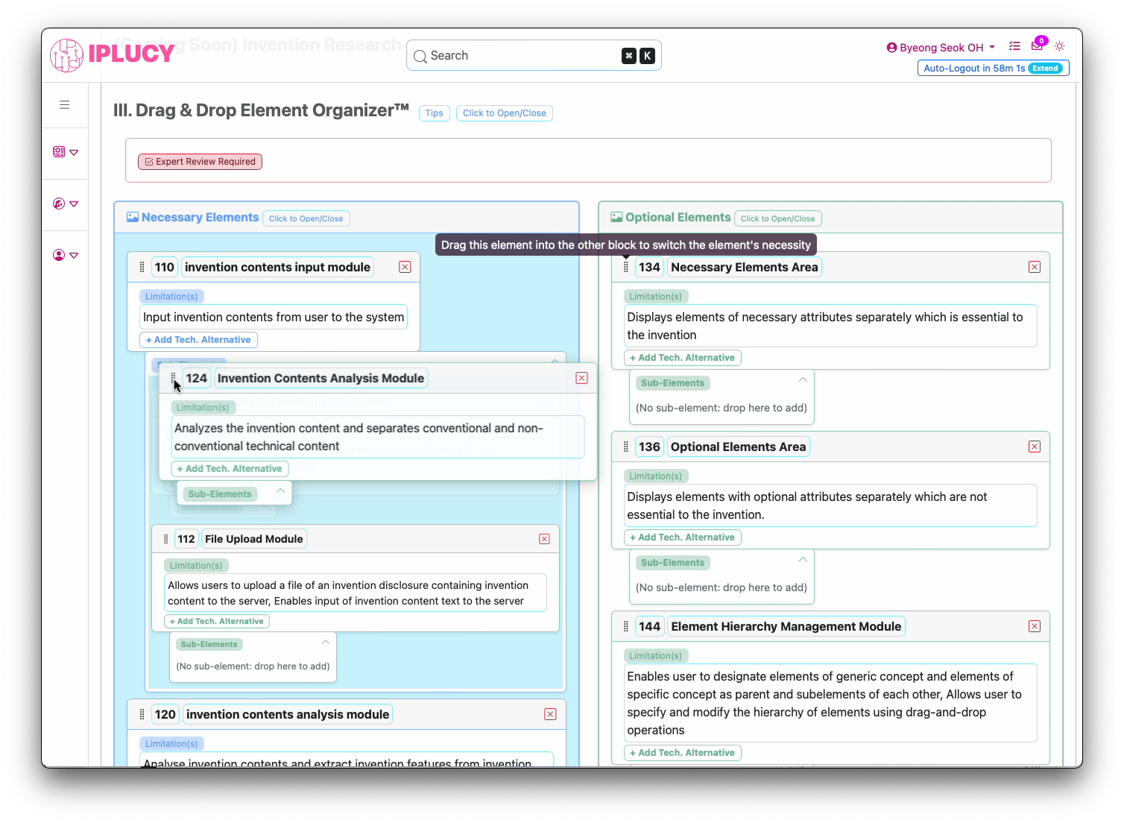This screenshot has width=1124, height=823.
Task: Remove File Upload Module with red X
Action: pos(545,539)
